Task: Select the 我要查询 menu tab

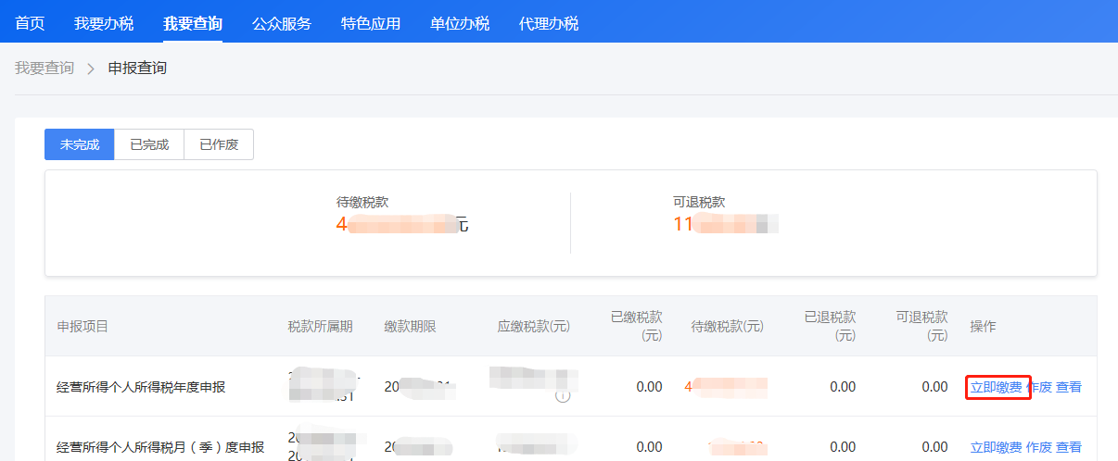Action: click(193, 23)
